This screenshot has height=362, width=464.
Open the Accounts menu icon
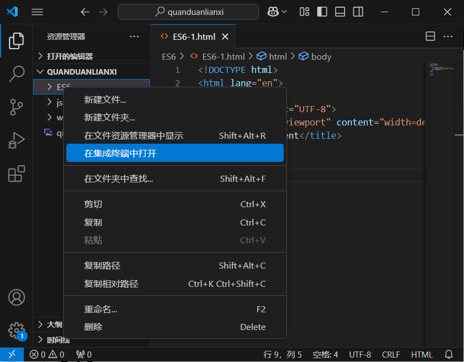17,297
